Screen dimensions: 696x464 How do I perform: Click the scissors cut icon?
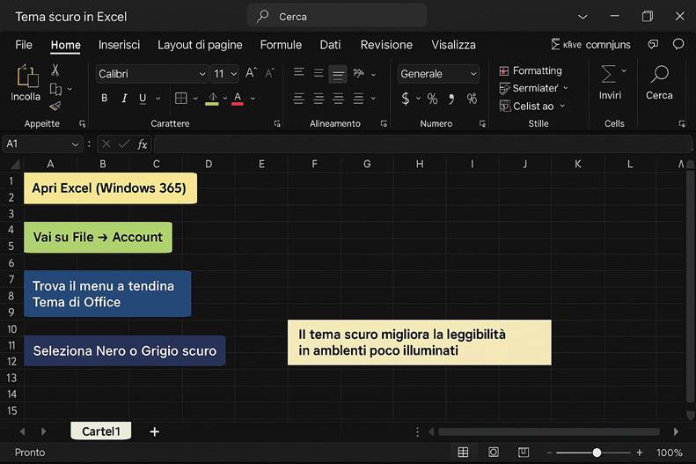coord(55,70)
